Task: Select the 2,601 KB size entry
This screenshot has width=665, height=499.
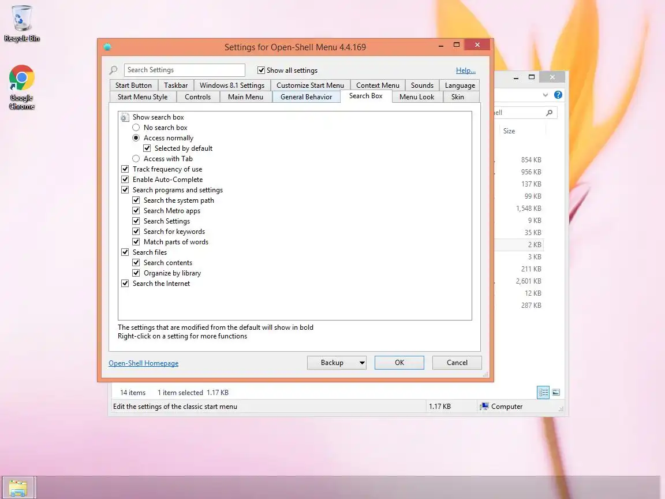Action: (x=528, y=281)
